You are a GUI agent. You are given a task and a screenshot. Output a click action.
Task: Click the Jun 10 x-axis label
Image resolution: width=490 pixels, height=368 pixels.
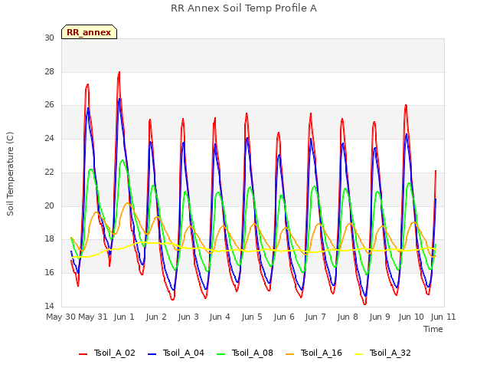[x=411, y=317]
